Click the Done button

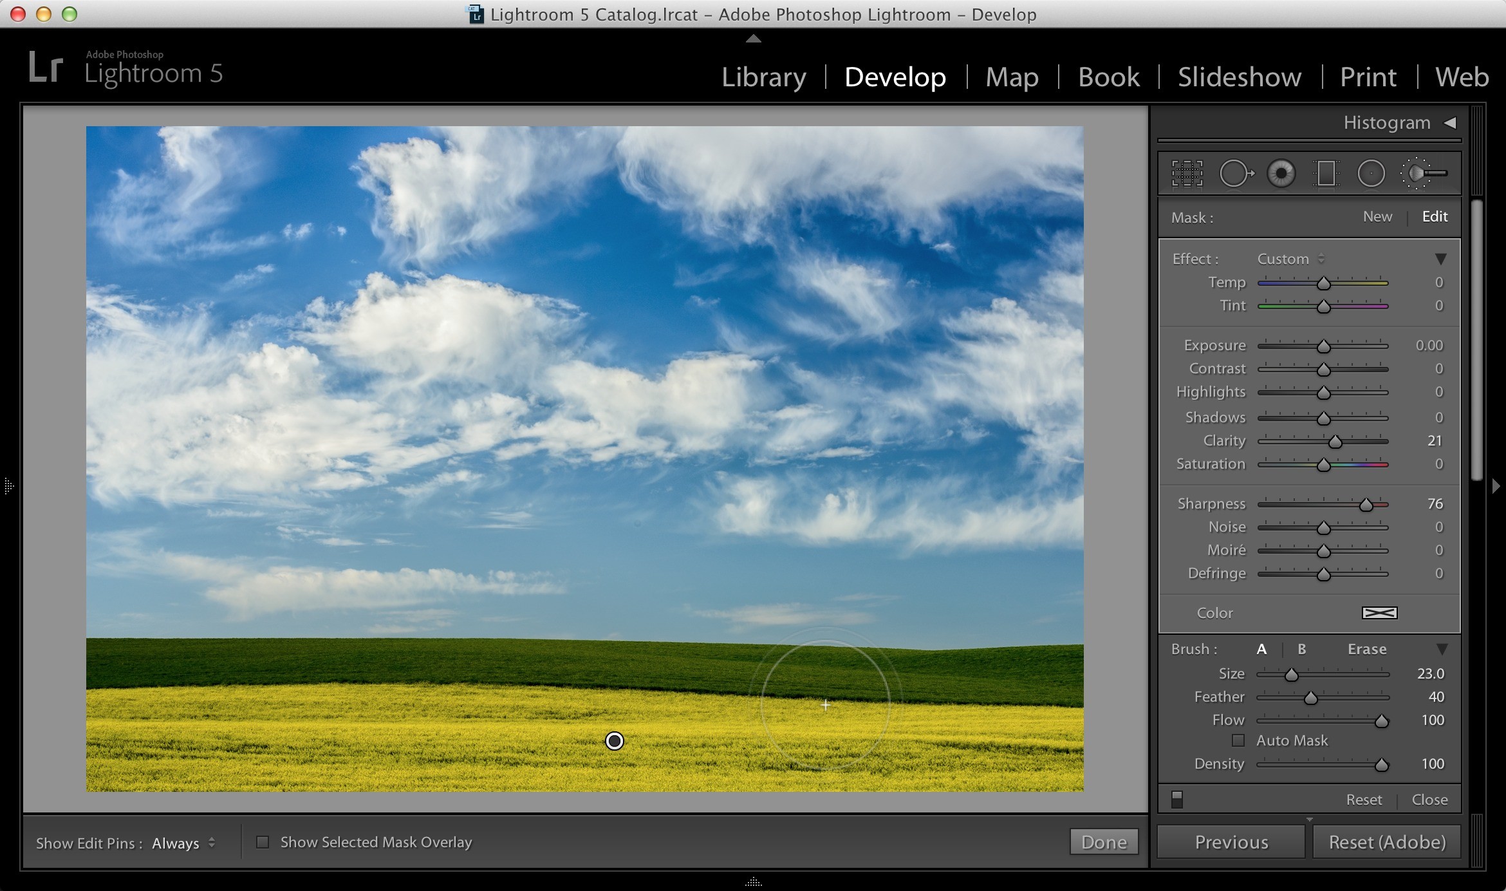tap(1104, 842)
